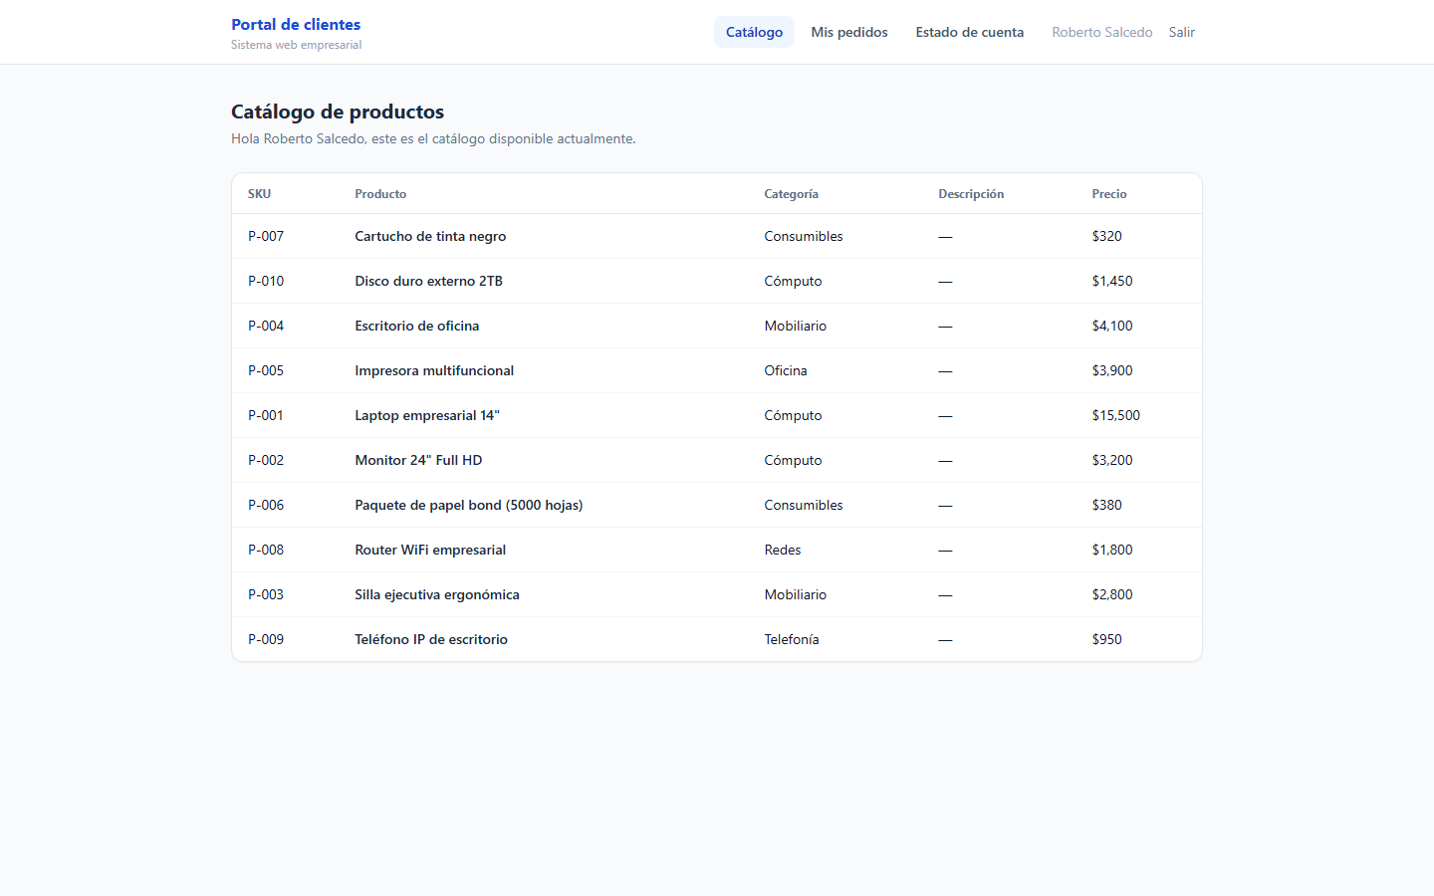Viewport: 1434px width, 896px height.
Task: Select product Cartucho de tinta negro
Action: [430, 236]
